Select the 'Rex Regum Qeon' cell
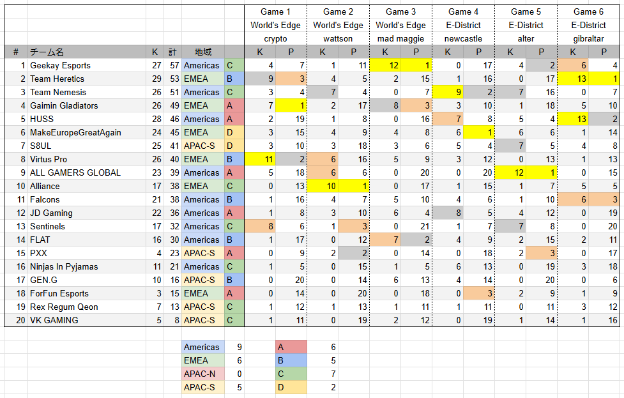The width and height of the screenshot is (624, 398). tap(87, 307)
